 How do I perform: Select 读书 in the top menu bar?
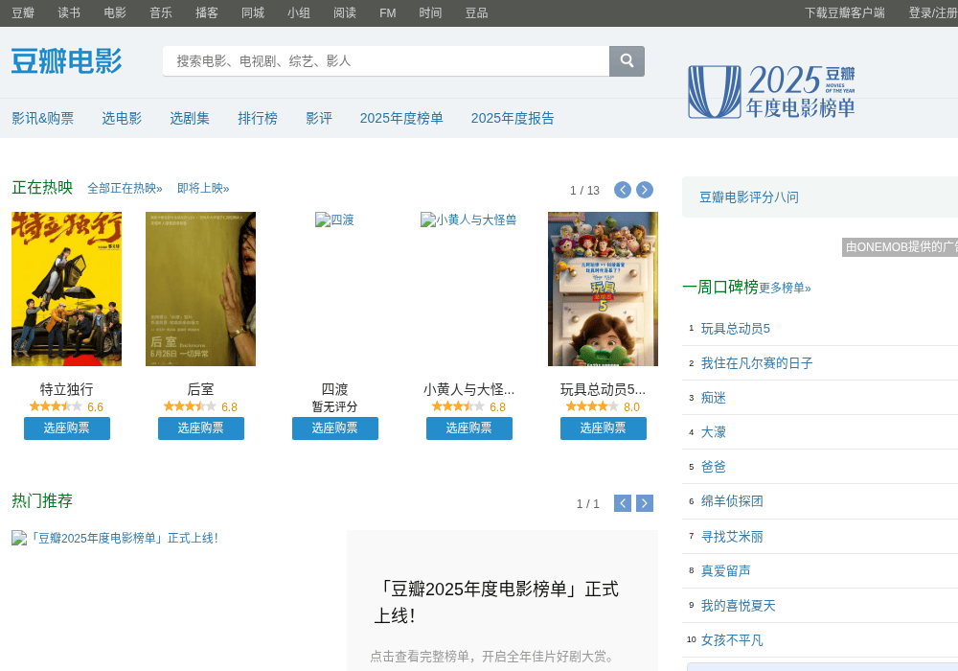click(x=69, y=12)
